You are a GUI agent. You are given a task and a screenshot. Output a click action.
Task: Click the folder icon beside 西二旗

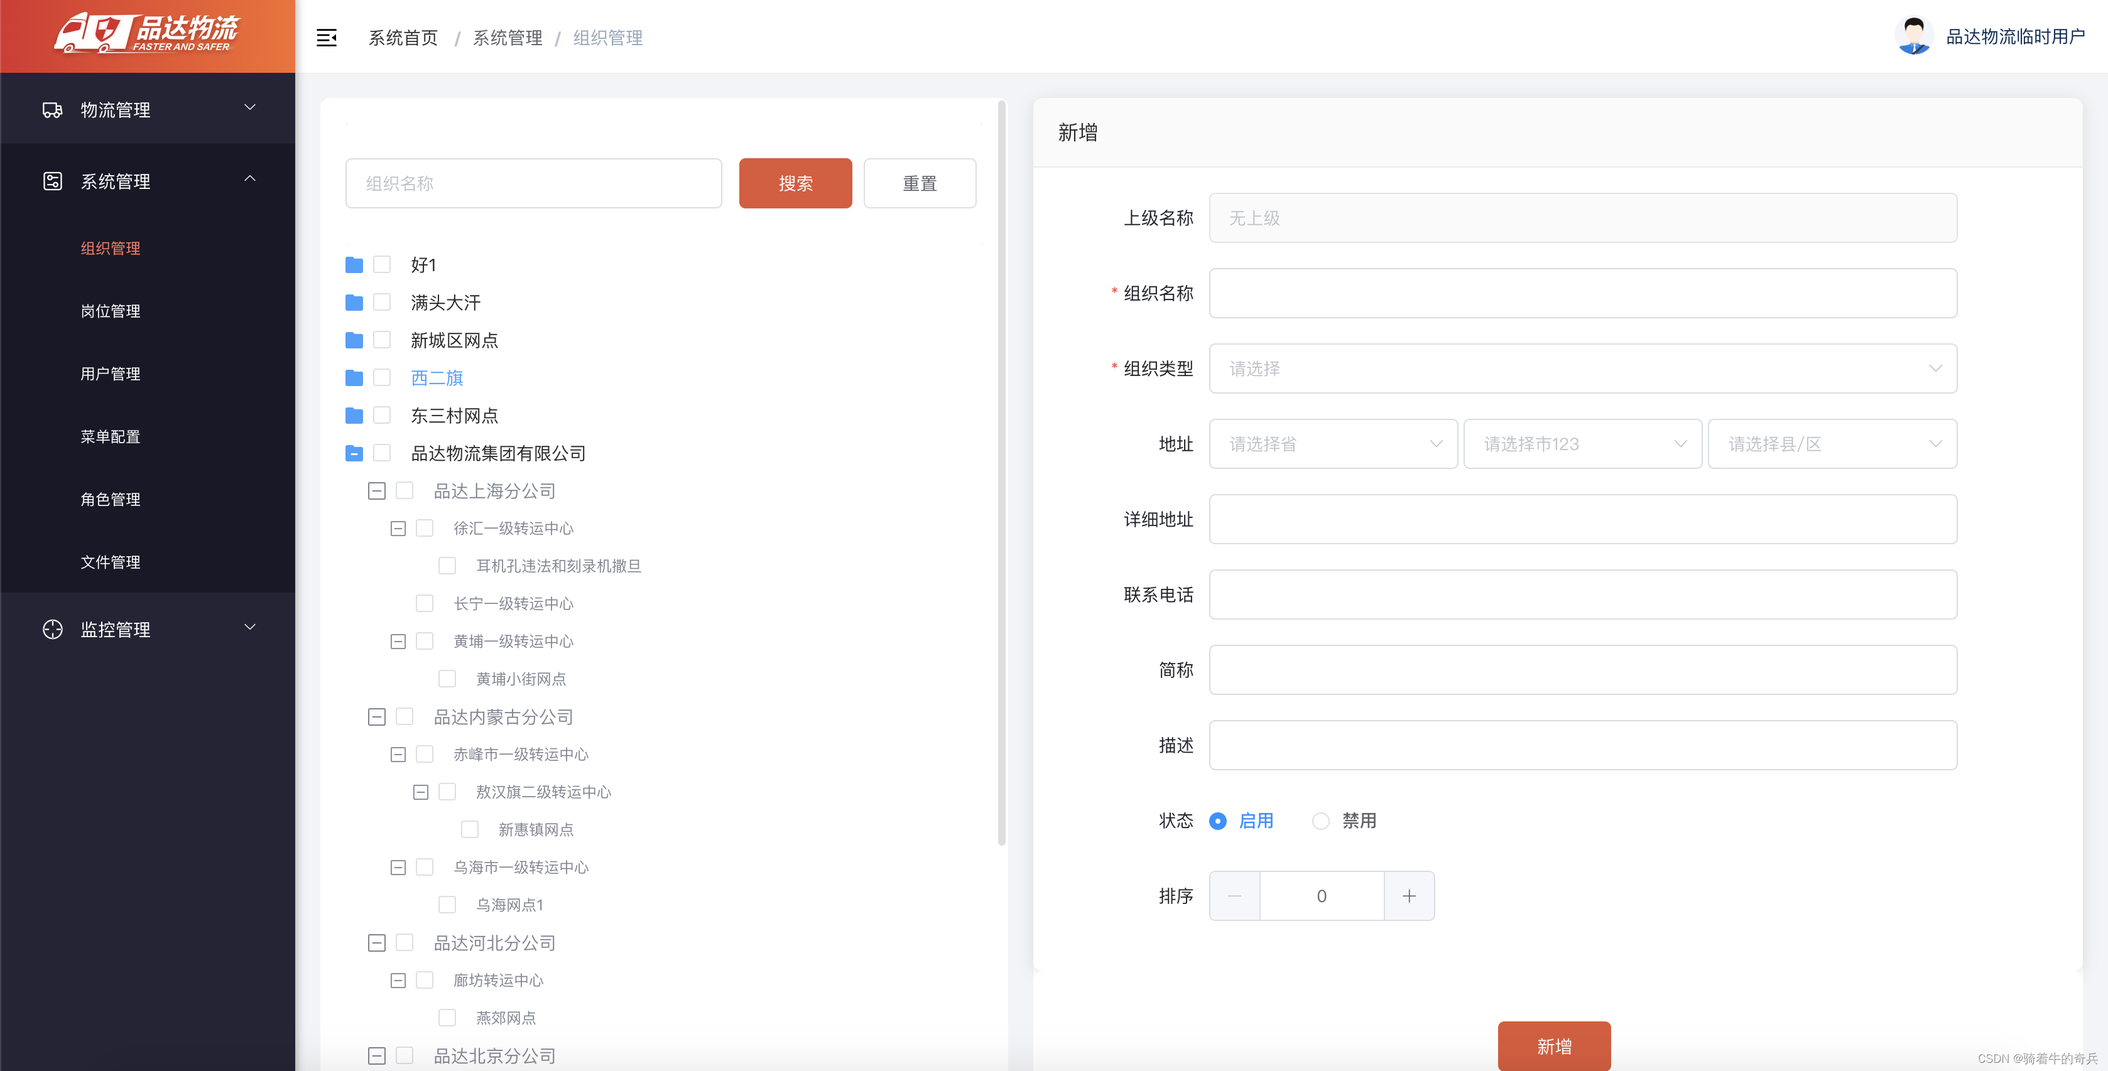point(354,378)
